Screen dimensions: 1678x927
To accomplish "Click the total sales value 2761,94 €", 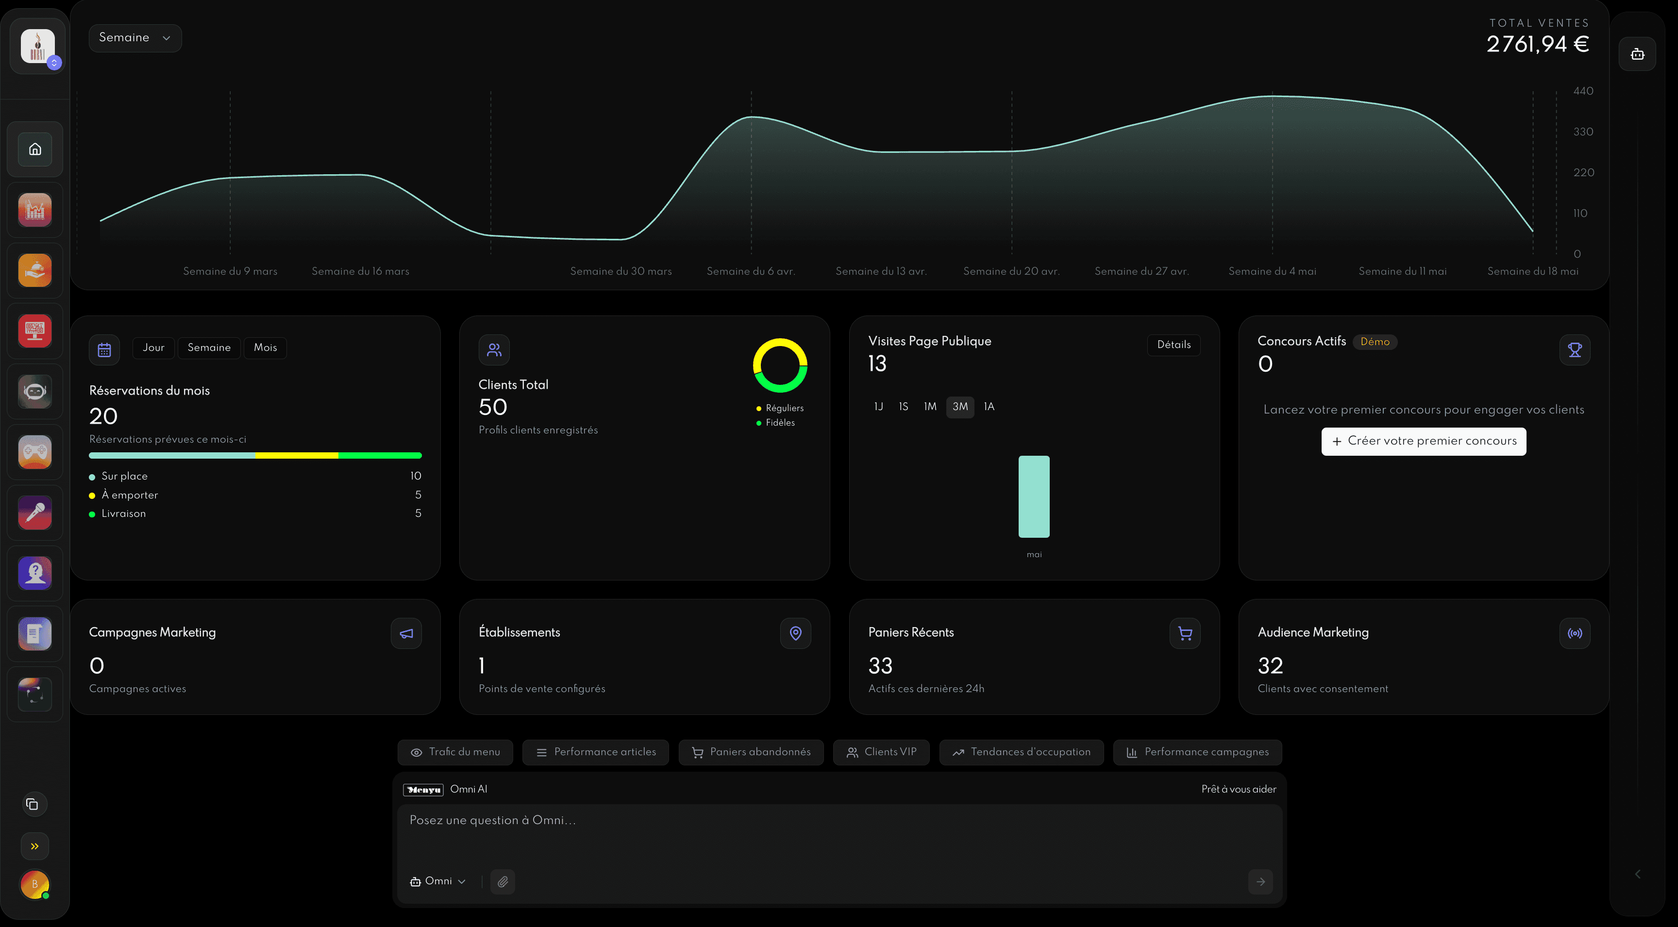I will [x=1538, y=44].
